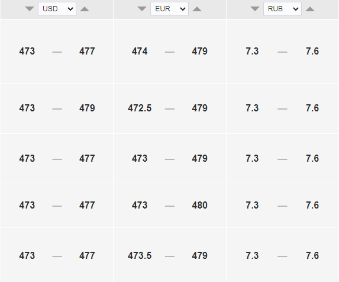Select the 479 USD sell rate

(87, 108)
